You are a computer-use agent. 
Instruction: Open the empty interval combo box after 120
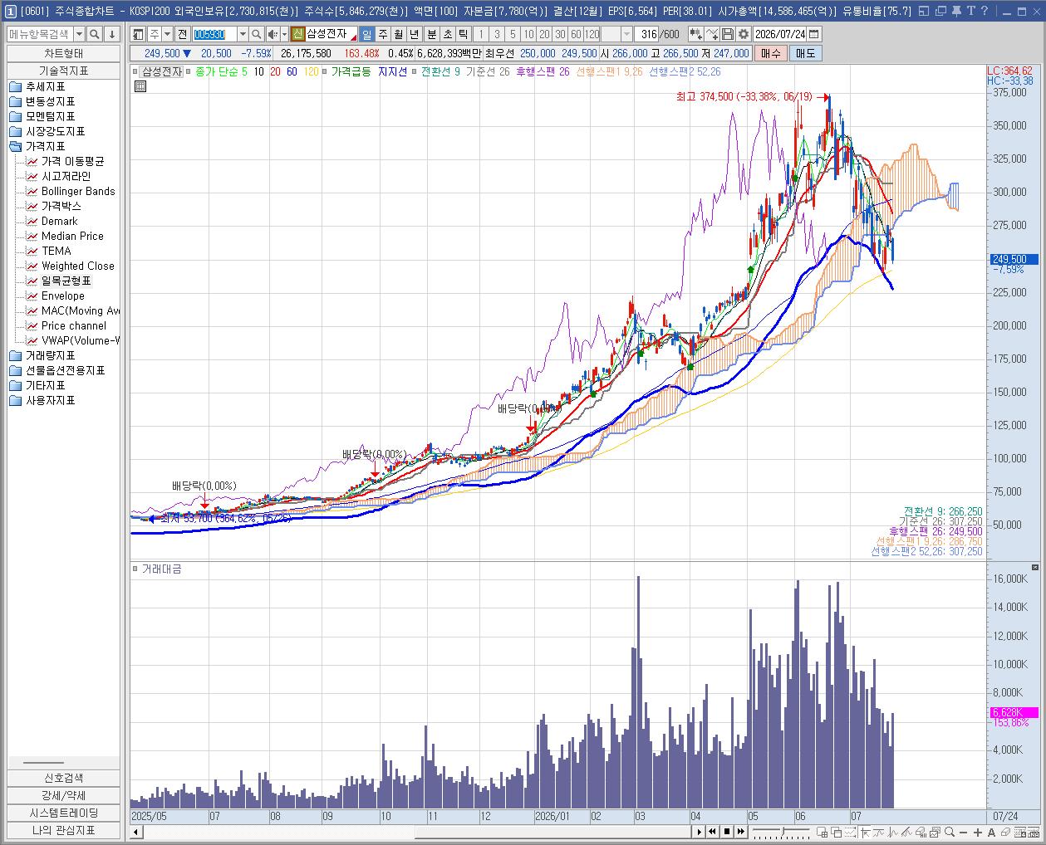pos(616,34)
